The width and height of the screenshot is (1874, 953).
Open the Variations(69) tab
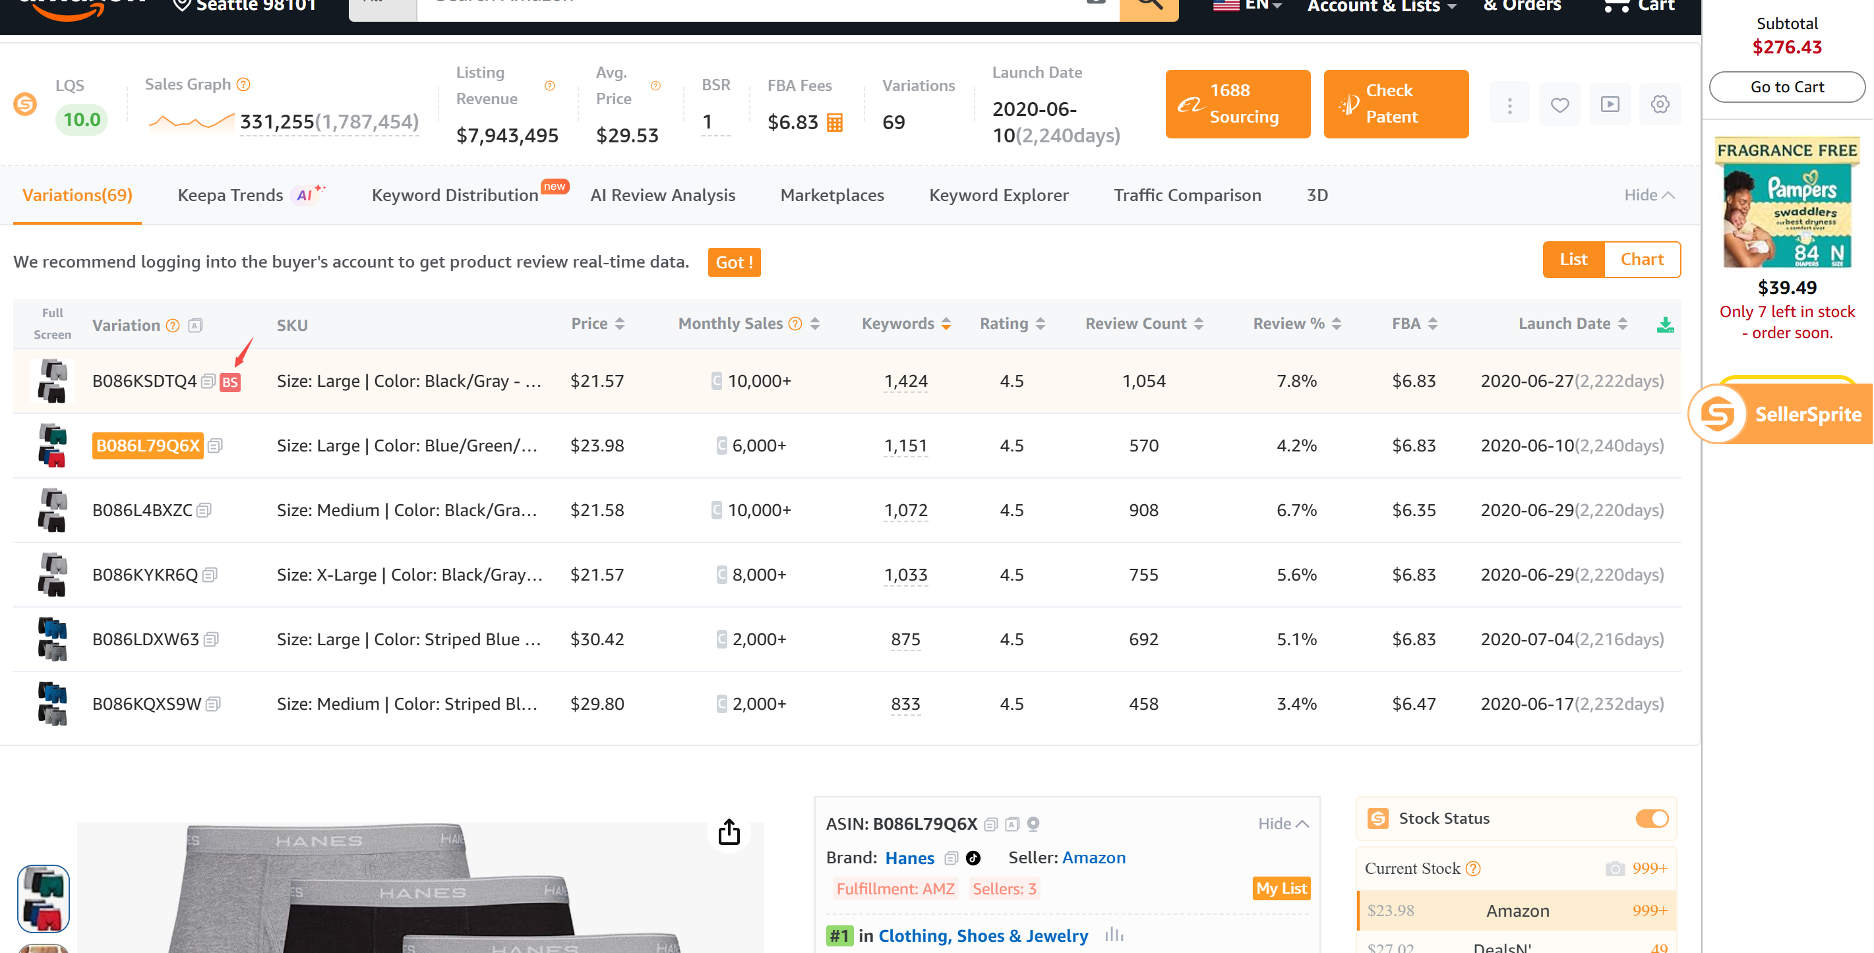point(77,195)
